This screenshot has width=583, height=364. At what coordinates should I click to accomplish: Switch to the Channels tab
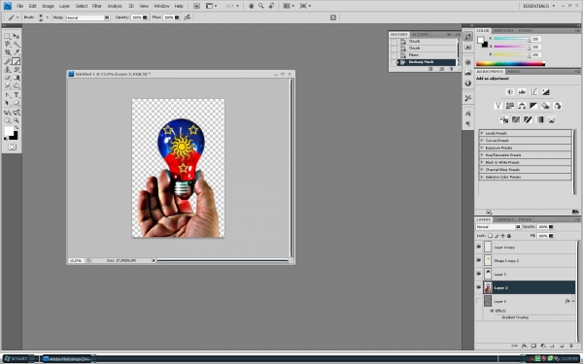(x=504, y=219)
